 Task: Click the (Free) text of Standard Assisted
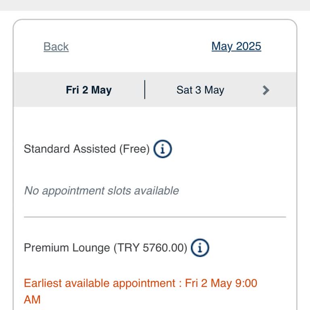point(134,149)
